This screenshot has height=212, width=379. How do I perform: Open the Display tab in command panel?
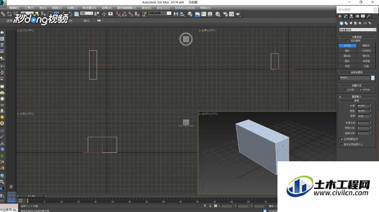point(363,16)
